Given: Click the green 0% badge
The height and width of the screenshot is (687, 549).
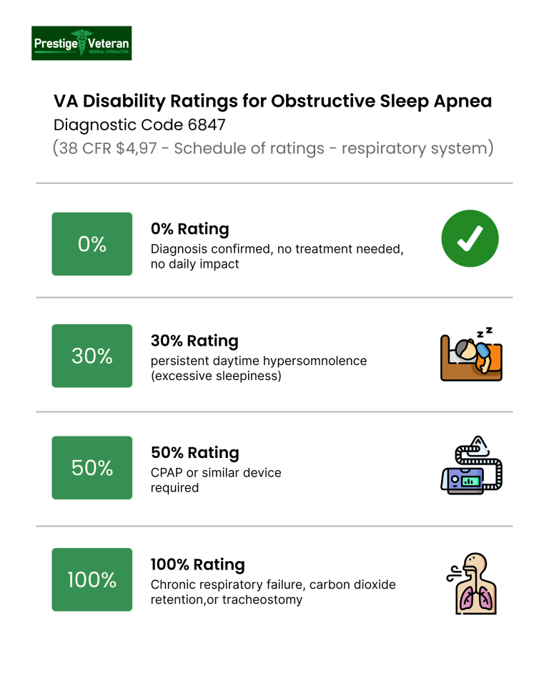Looking at the screenshot, I should point(92,244).
